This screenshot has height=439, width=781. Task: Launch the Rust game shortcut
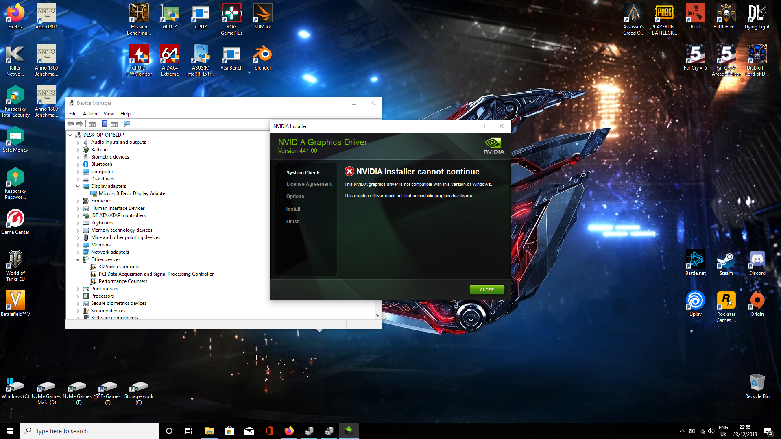695,16
